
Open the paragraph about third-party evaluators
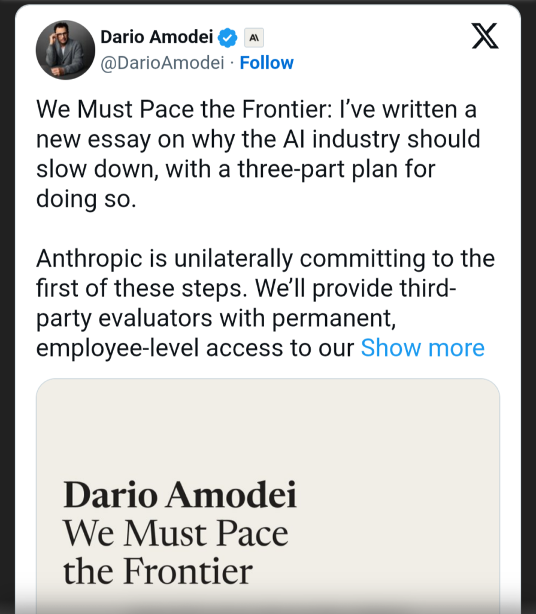click(x=265, y=303)
